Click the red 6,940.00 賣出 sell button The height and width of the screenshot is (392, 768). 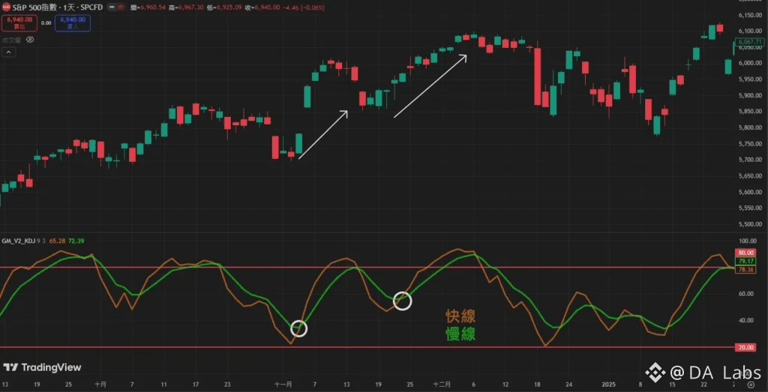tap(19, 23)
